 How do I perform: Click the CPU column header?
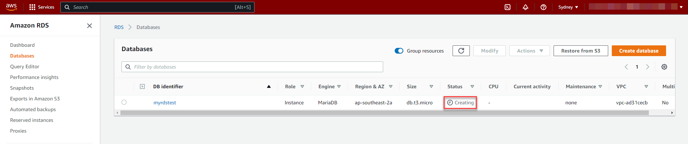pos(493,86)
